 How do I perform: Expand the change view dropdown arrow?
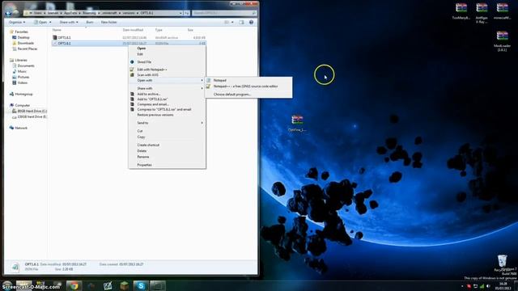(x=232, y=22)
